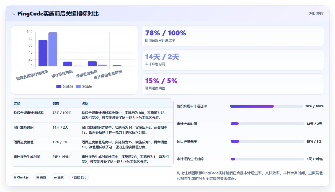This screenshot has height=192, width=335.
Task: Click the 审计准备时间 chart axis label
Action: click(x=62, y=74)
